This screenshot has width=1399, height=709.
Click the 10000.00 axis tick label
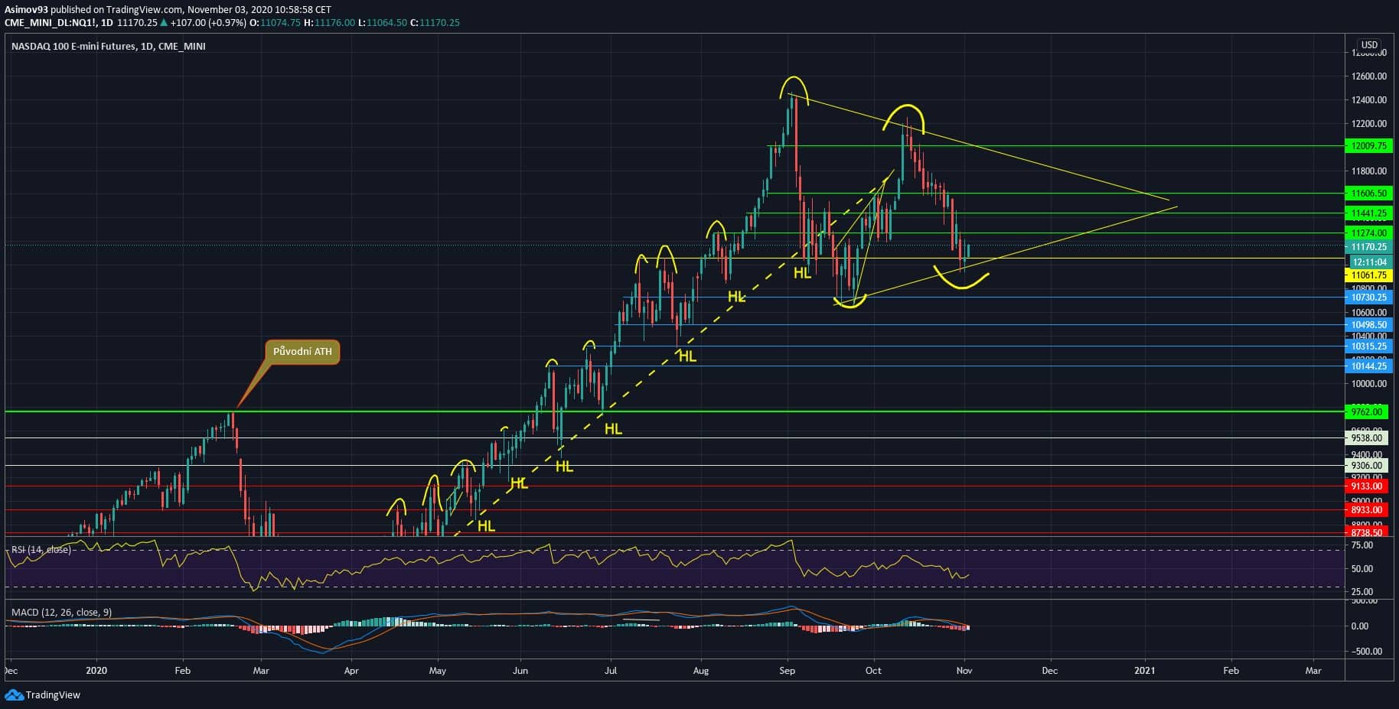(x=1369, y=384)
